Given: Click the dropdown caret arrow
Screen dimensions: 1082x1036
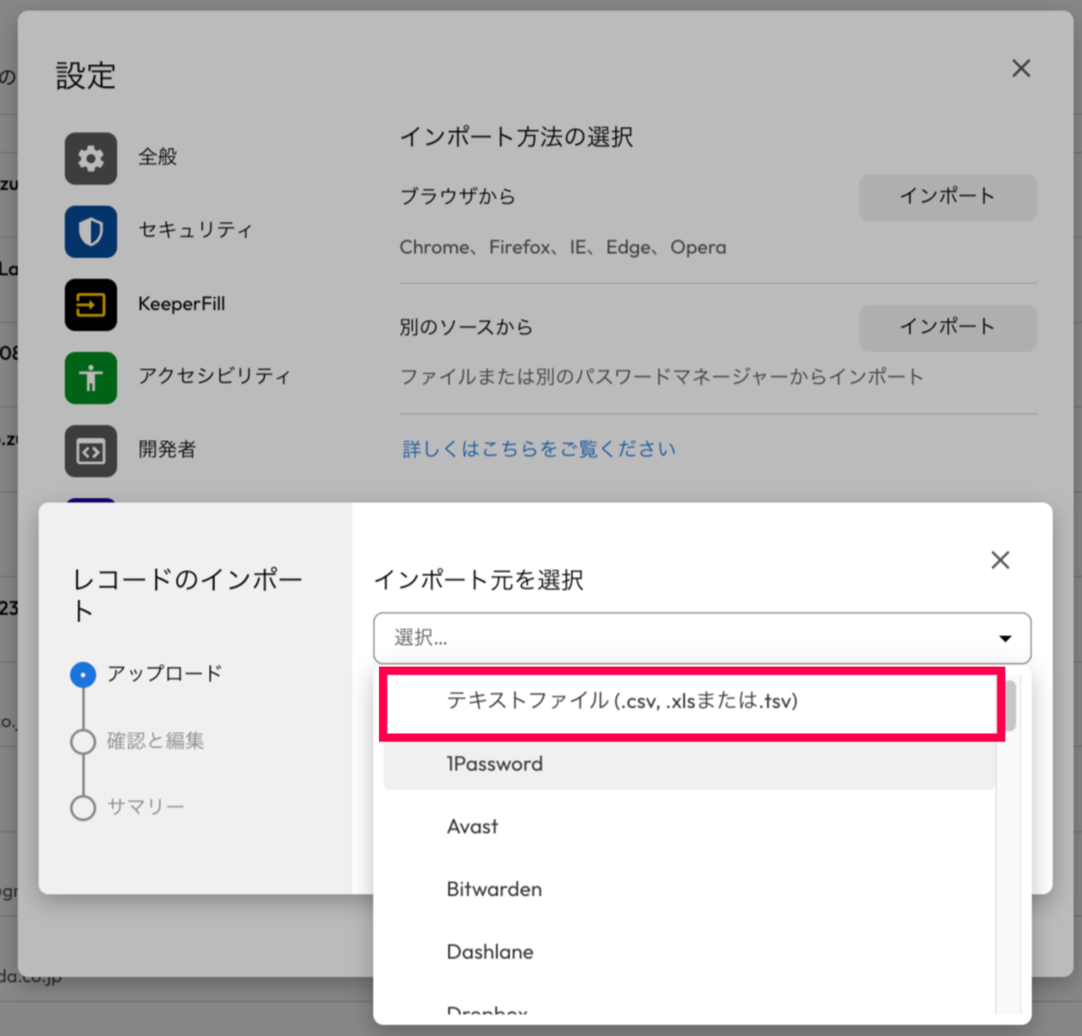Looking at the screenshot, I should click(1004, 638).
